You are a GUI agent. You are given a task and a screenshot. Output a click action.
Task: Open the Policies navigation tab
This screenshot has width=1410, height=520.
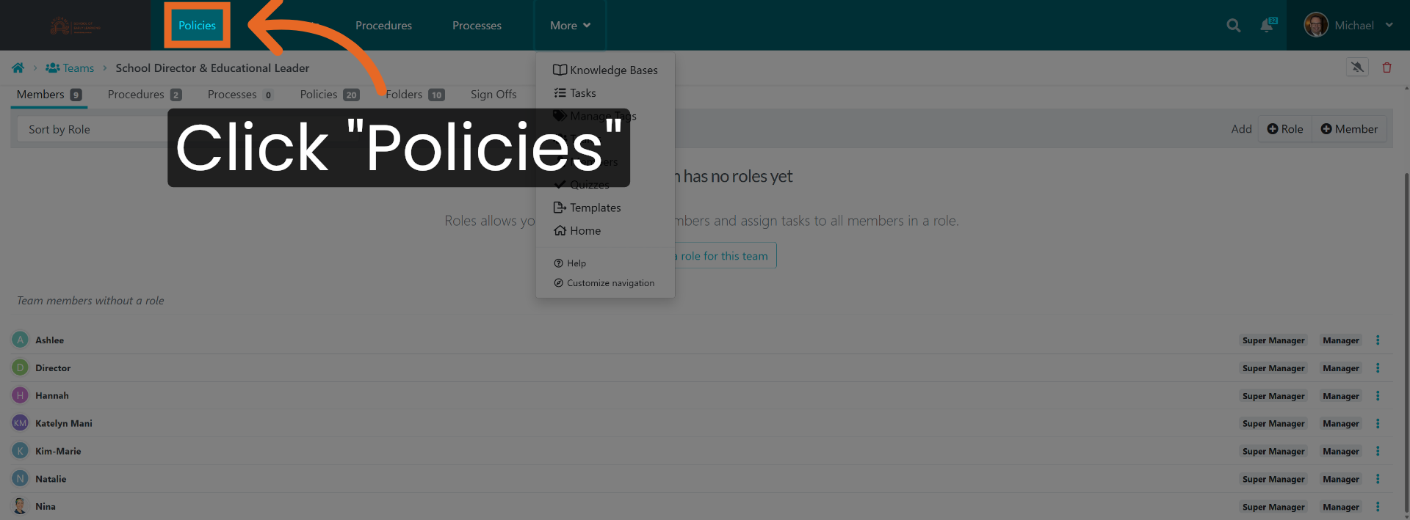click(x=197, y=25)
